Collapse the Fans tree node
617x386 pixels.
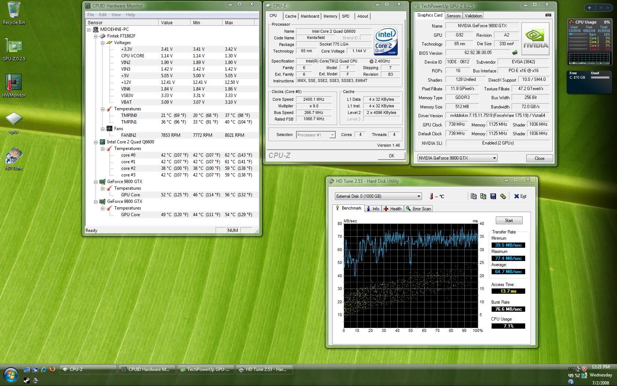pos(103,129)
